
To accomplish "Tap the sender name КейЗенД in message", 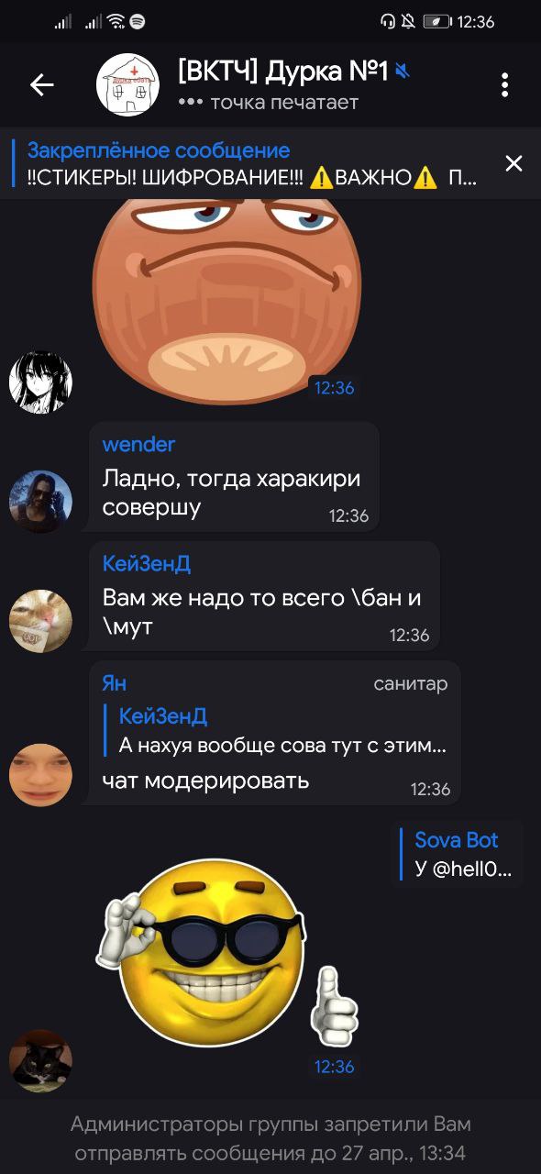I will pyautogui.click(x=147, y=564).
